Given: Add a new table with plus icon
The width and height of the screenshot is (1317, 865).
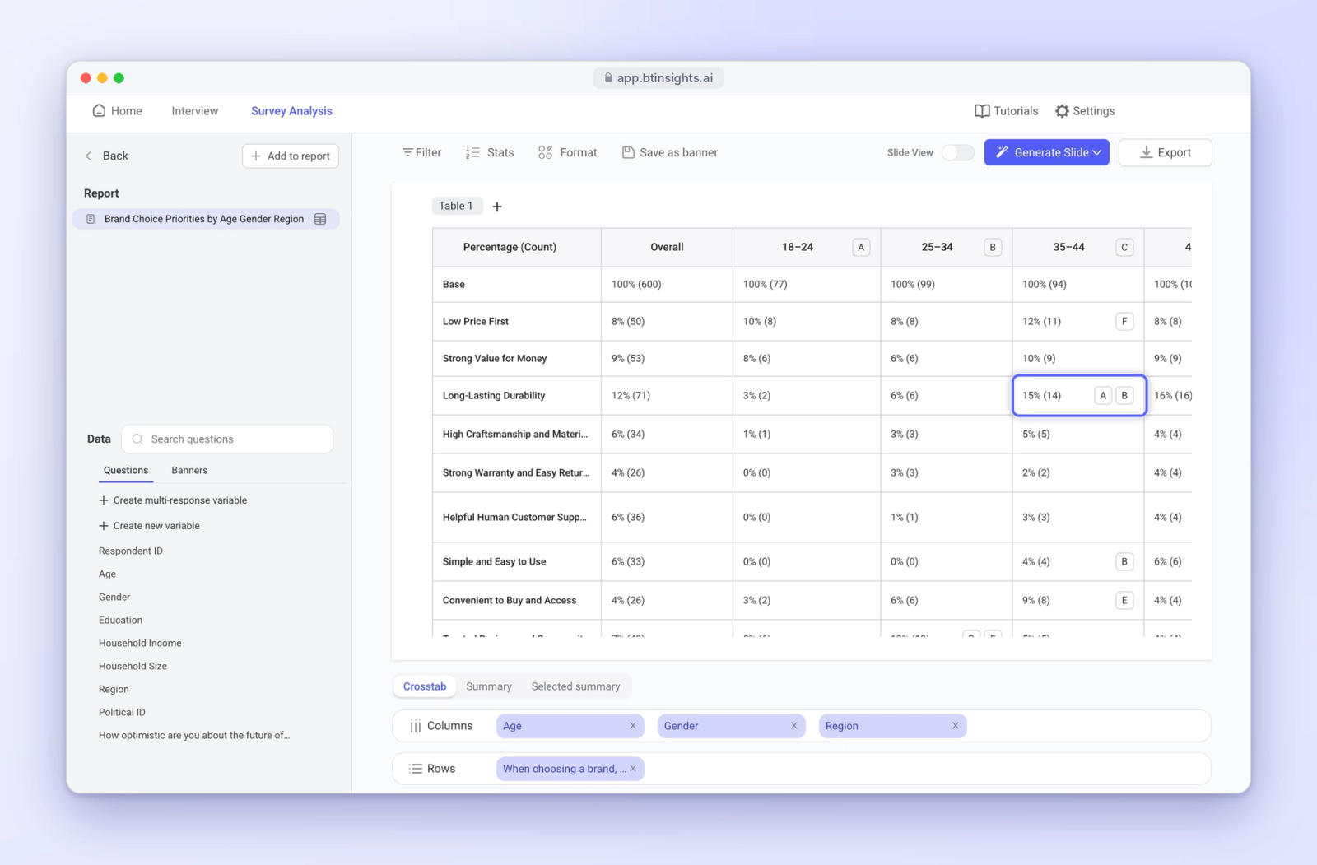Looking at the screenshot, I should click(497, 207).
